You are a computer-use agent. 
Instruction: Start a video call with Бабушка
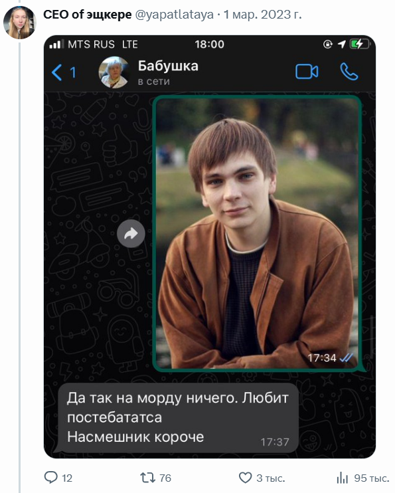pyautogui.click(x=307, y=72)
